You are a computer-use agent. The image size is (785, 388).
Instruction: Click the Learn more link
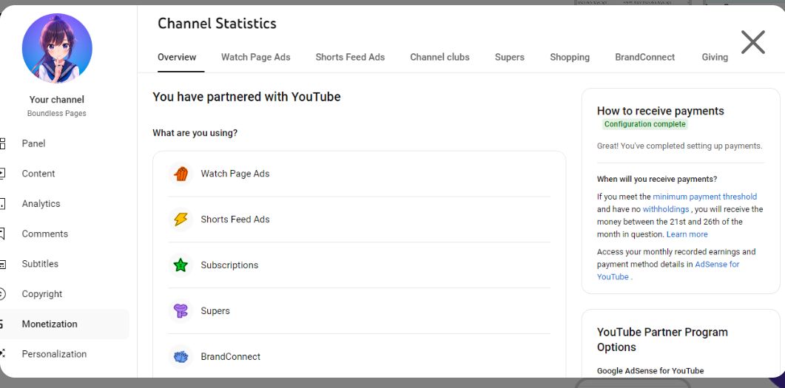click(687, 234)
